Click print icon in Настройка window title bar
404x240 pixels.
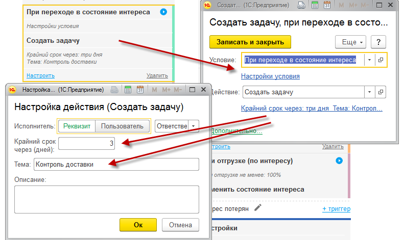(114, 90)
